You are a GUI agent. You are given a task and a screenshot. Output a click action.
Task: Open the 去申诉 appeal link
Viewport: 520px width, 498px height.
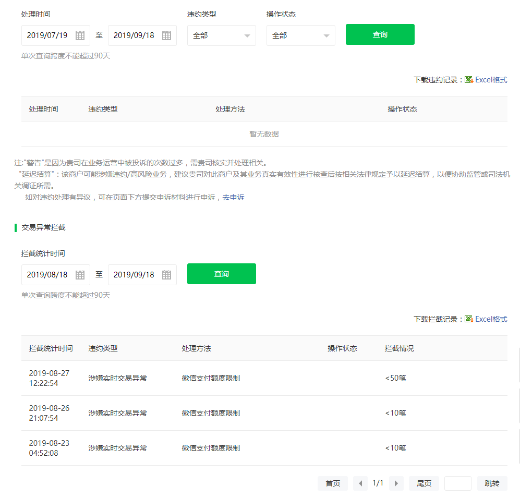point(233,197)
